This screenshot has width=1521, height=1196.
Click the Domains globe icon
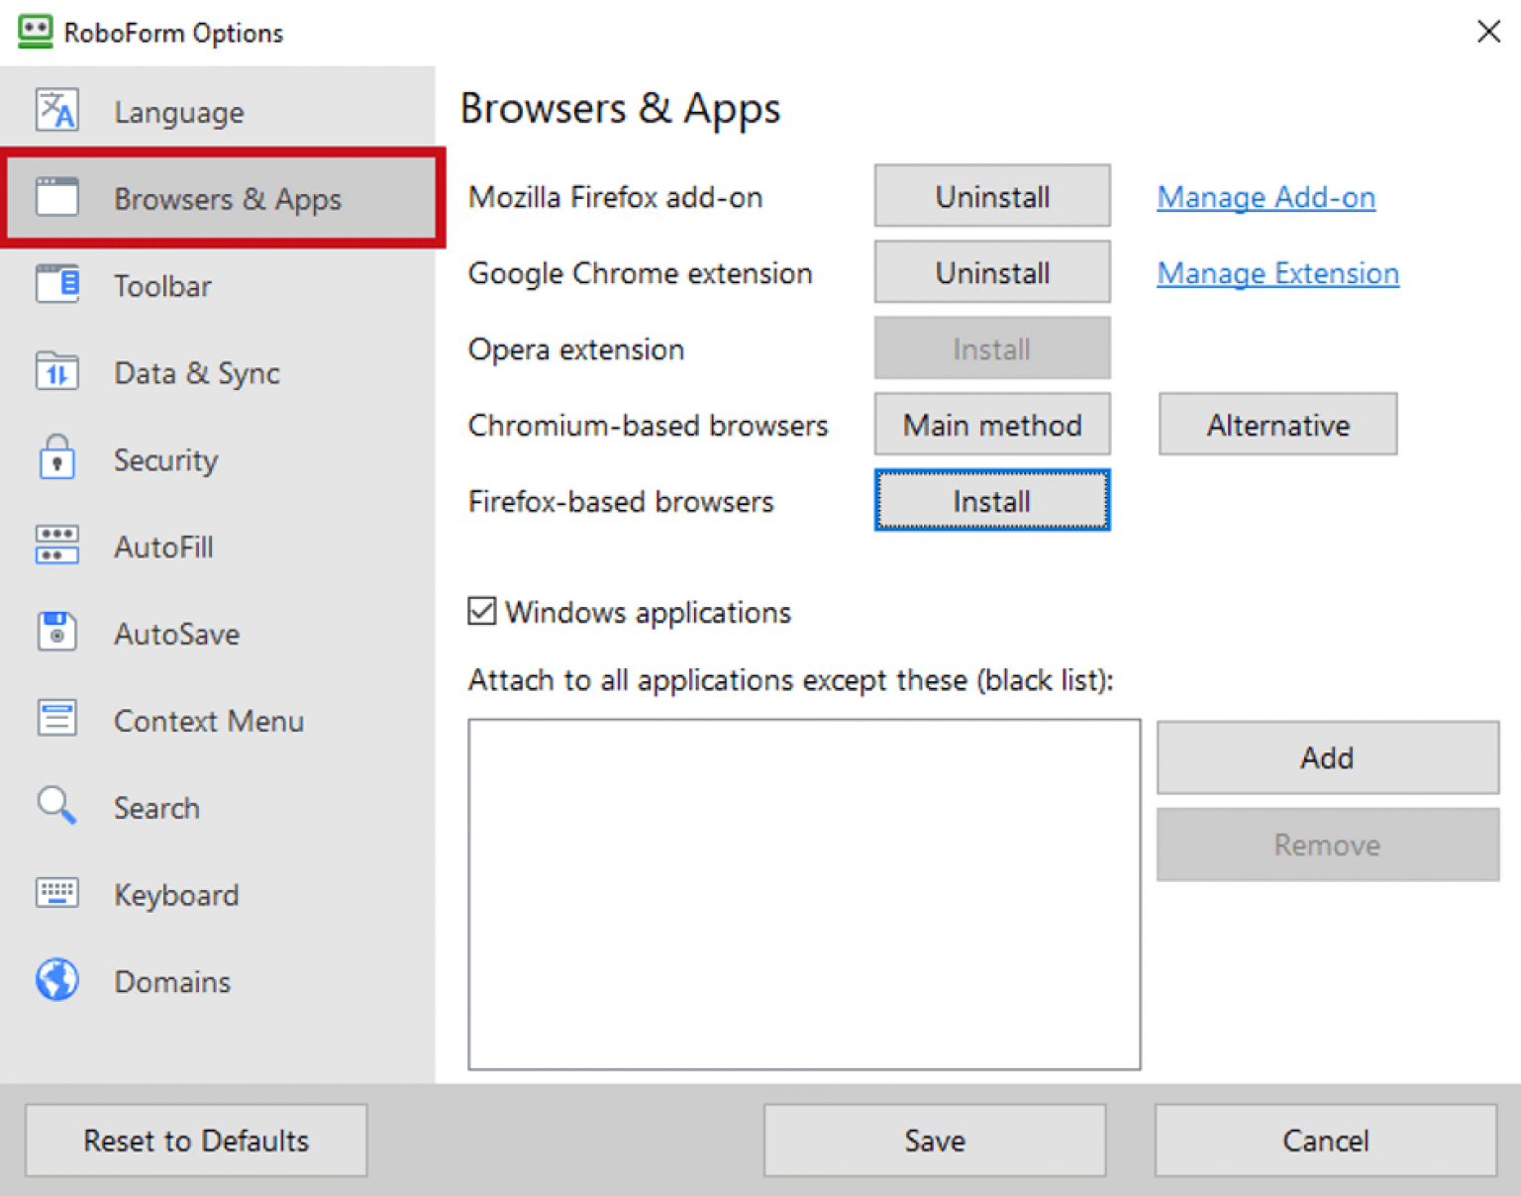[x=56, y=980]
